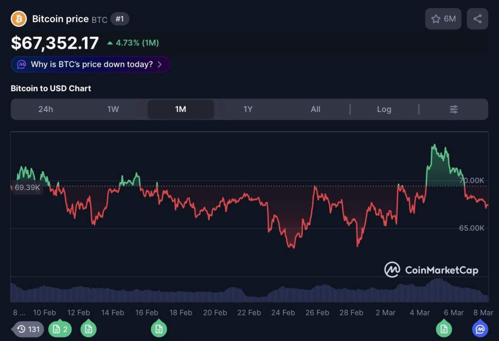Viewport: 499px width, 341px height.
Task: Open the share icon button
Action: [477, 19]
